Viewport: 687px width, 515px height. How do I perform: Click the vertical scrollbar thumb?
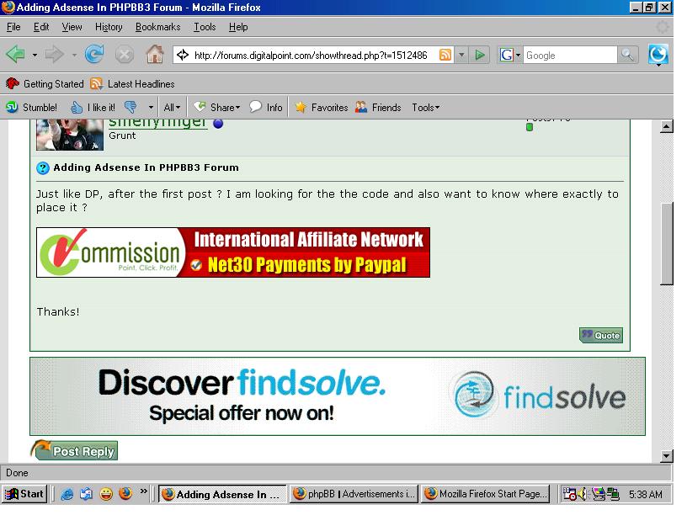[x=667, y=243]
